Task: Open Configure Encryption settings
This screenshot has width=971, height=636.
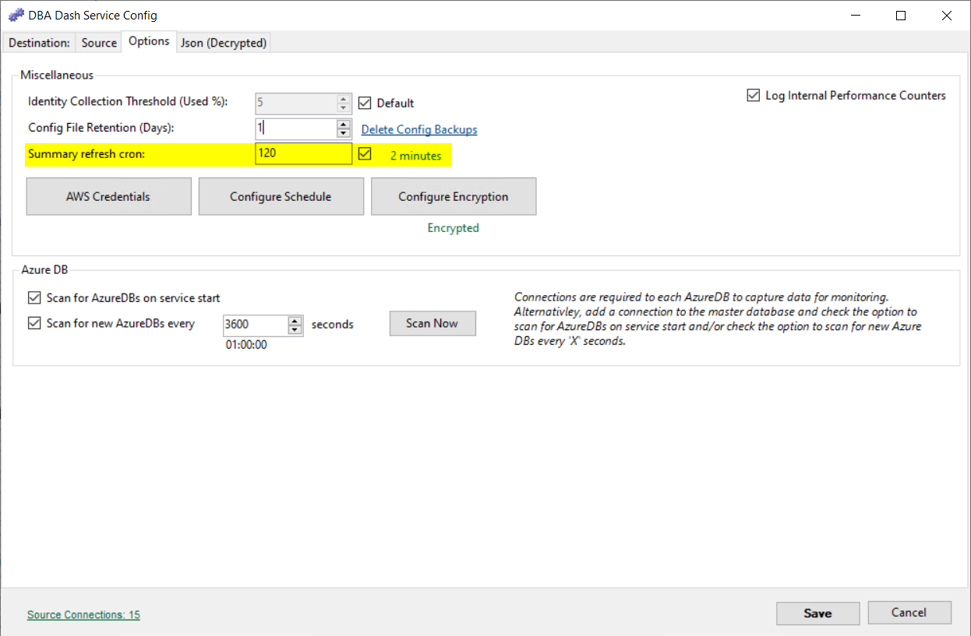Action: click(454, 196)
